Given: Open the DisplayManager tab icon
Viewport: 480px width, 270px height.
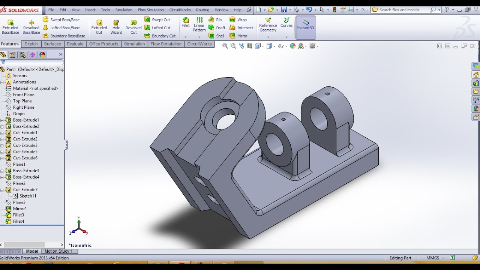Looking at the screenshot, I should tap(42, 55).
